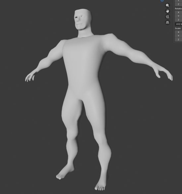182x194 pixels.
Task: Select the character model by its head
Action: [x=83, y=19]
